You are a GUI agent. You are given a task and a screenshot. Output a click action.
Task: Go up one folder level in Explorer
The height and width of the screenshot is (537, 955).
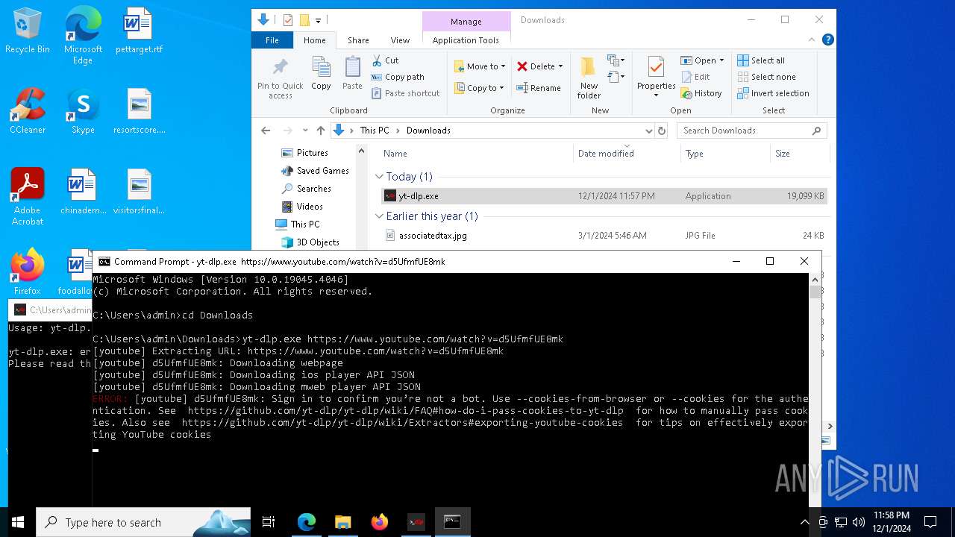coord(321,131)
